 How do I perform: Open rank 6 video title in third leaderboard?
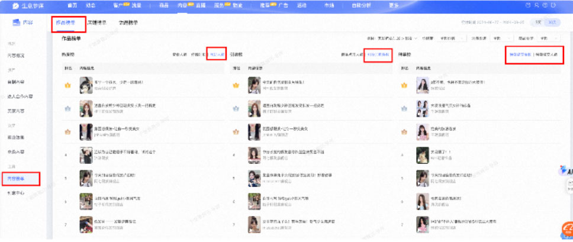coord(446,199)
